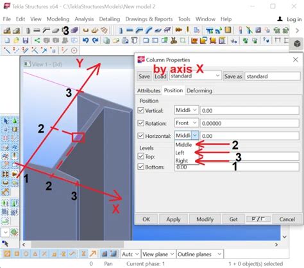Click the construction circle icon
This screenshot has width=304, height=268.
click(74, 51)
